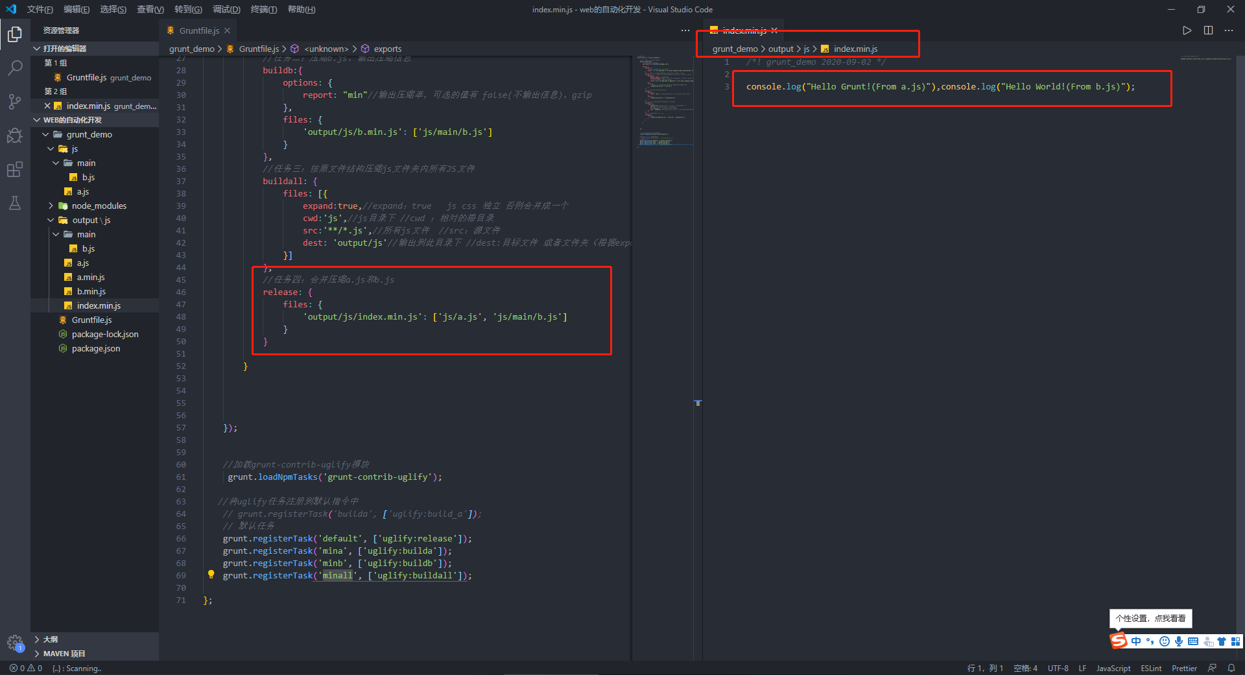Go to line via 行 1, 列 1
The width and height of the screenshot is (1245, 675).
tap(985, 668)
